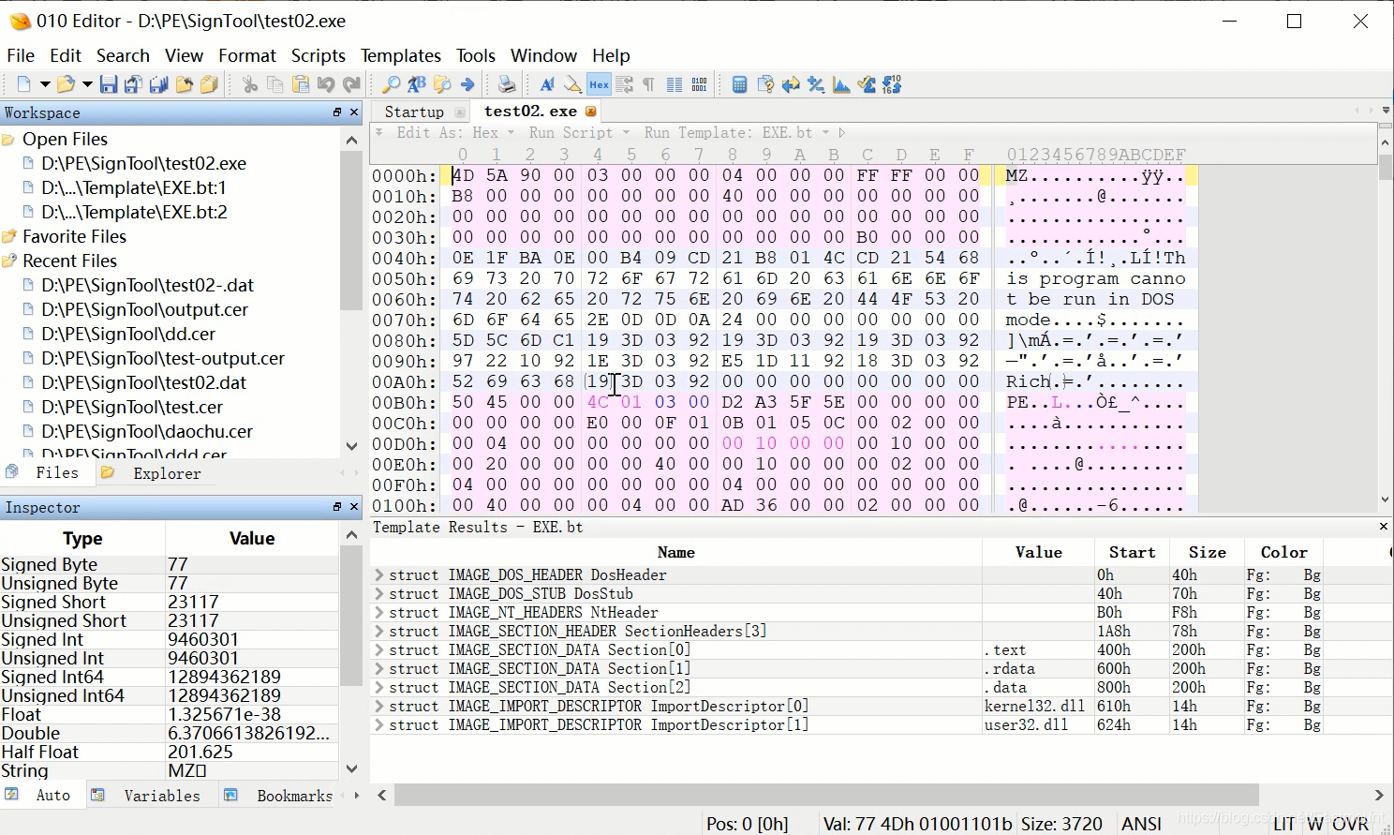1394x835 pixels.
Task: Save file using the floppy disk icon
Action: click(x=109, y=84)
